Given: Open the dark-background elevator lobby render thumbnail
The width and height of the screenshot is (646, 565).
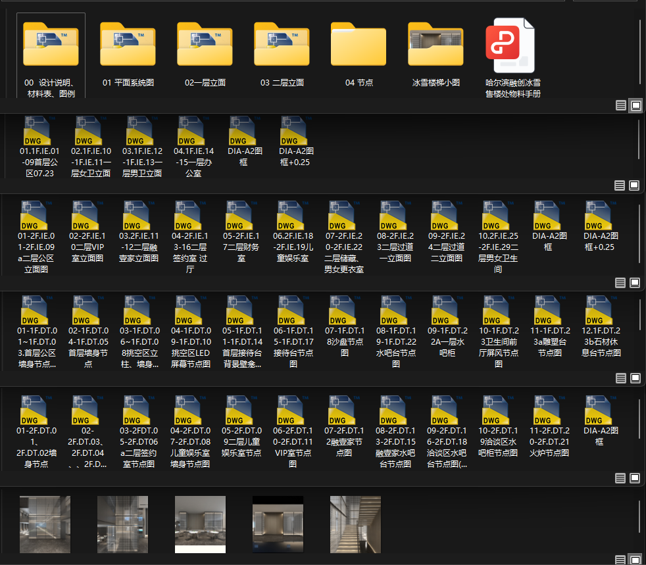Looking at the screenshot, I should click(278, 524).
